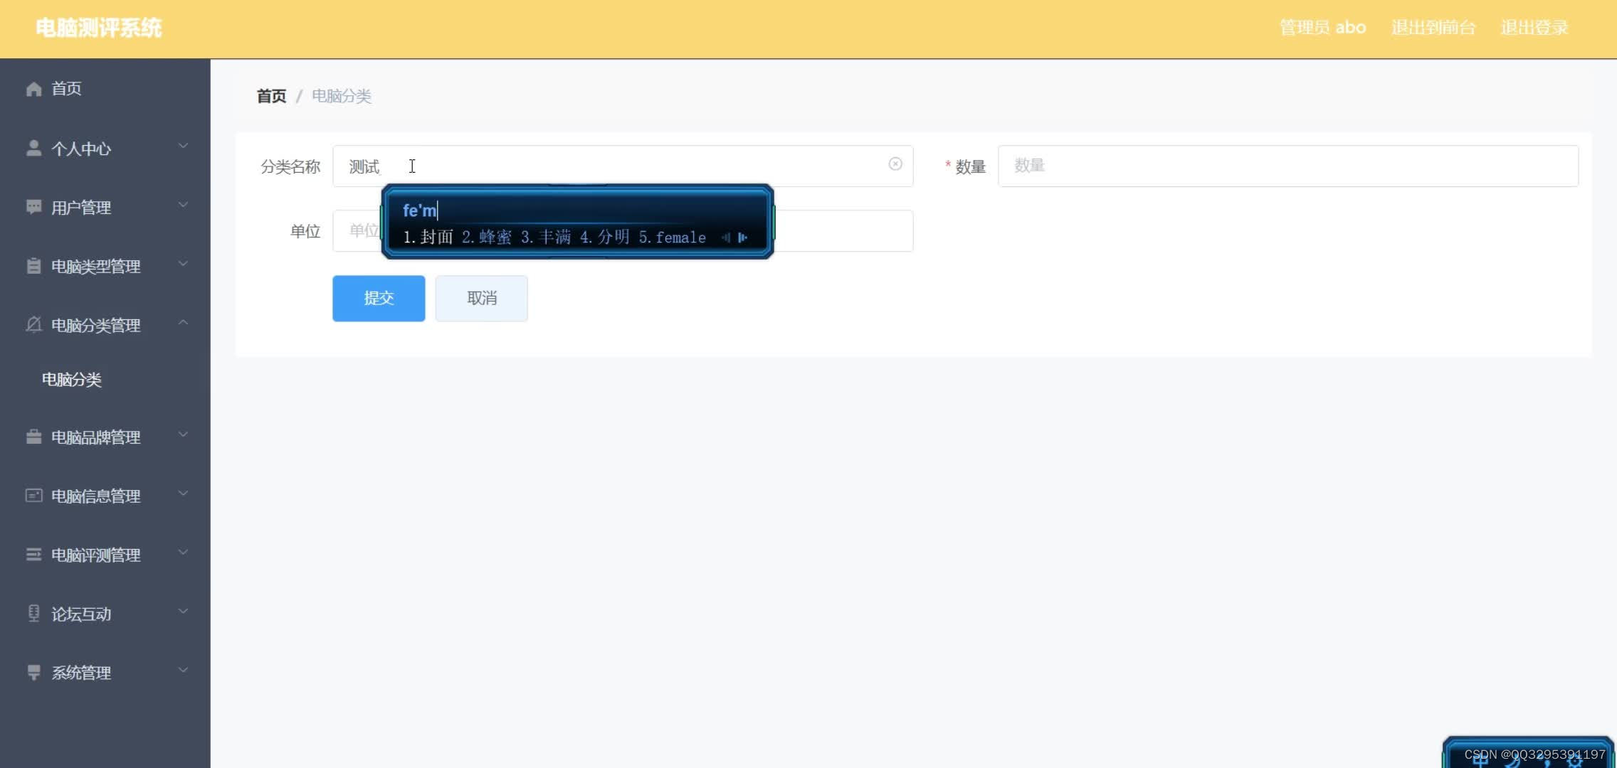The image size is (1617, 768).
Task: Open the 用户管理 sidebar menu
Action: pyautogui.click(x=105, y=207)
